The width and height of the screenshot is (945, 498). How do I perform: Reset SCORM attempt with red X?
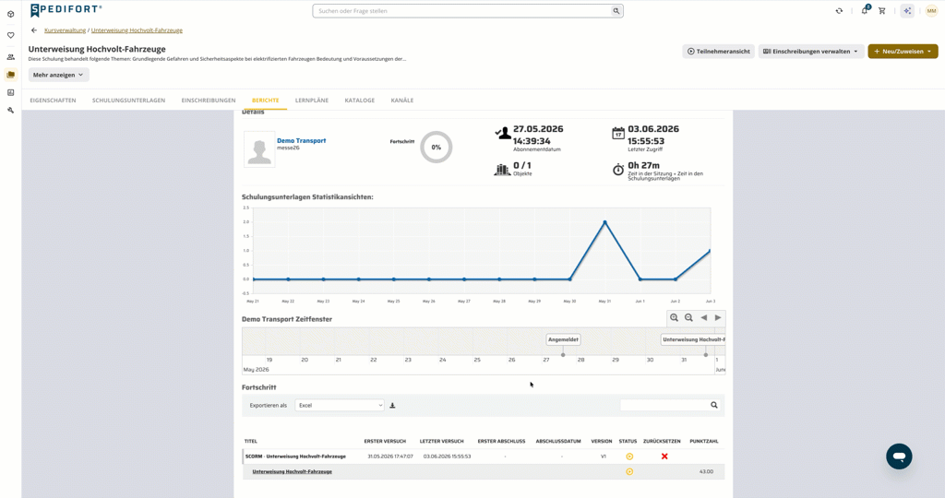pyautogui.click(x=664, y=456)
